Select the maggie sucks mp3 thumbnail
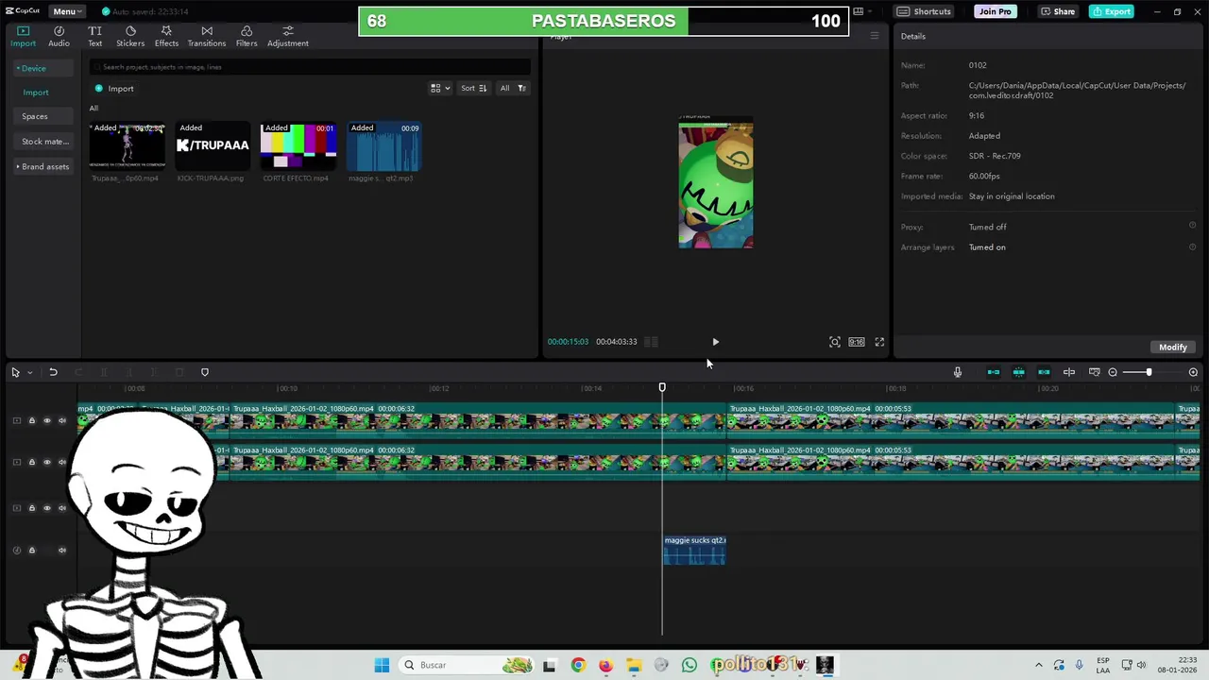1209x680 pixels. [x=384, y=145]
